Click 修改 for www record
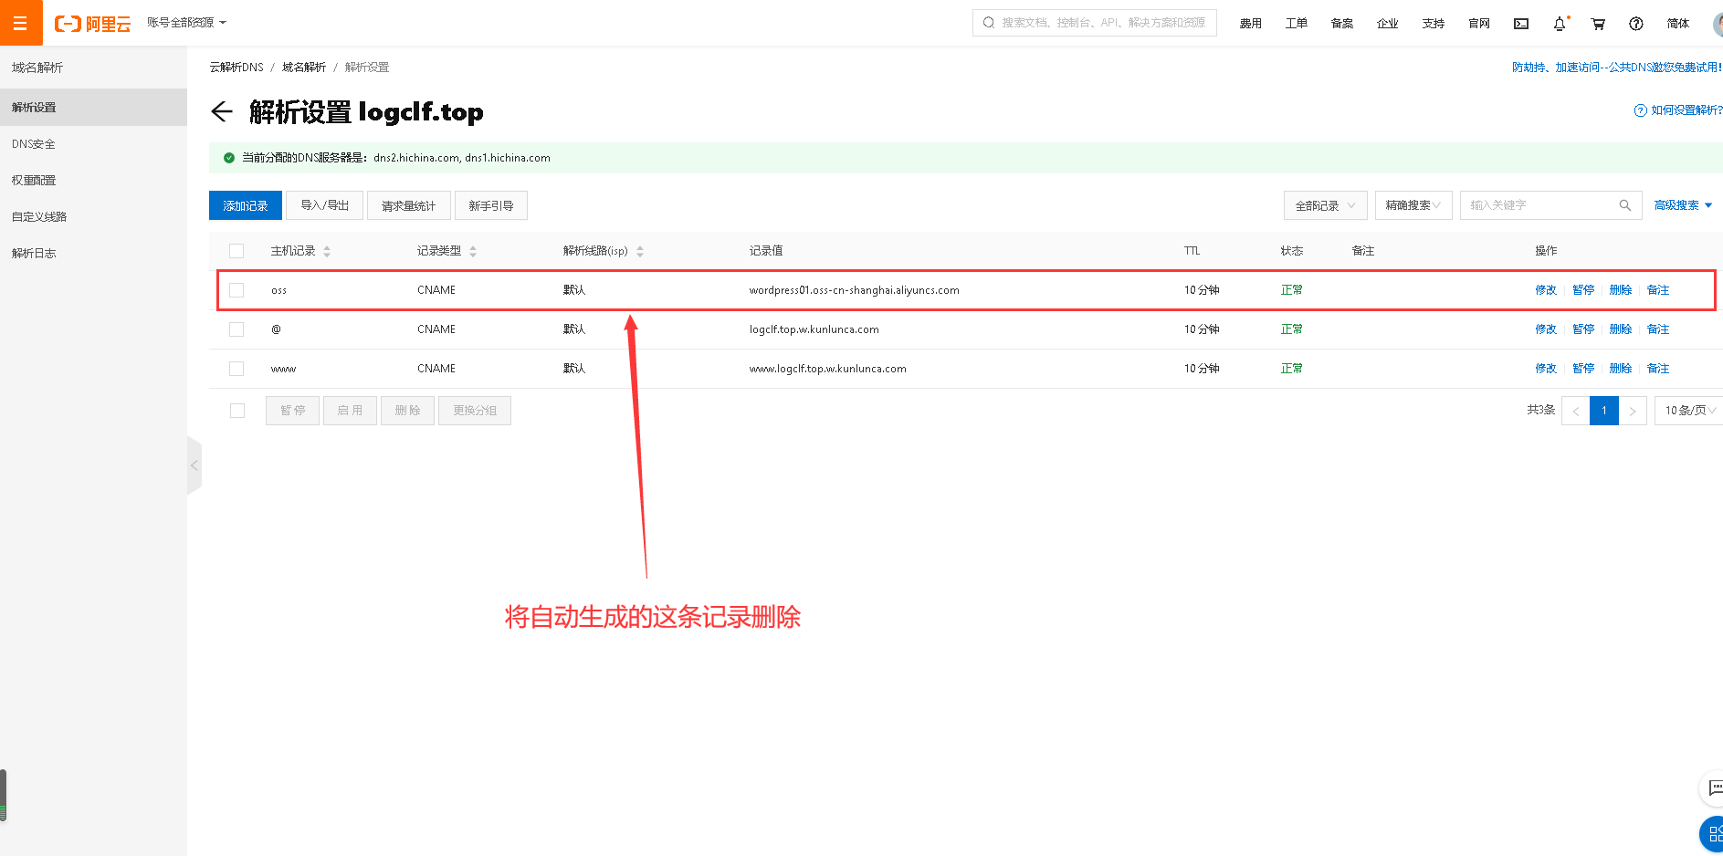Viewport: 1723px width, 856px height. 1546,369
